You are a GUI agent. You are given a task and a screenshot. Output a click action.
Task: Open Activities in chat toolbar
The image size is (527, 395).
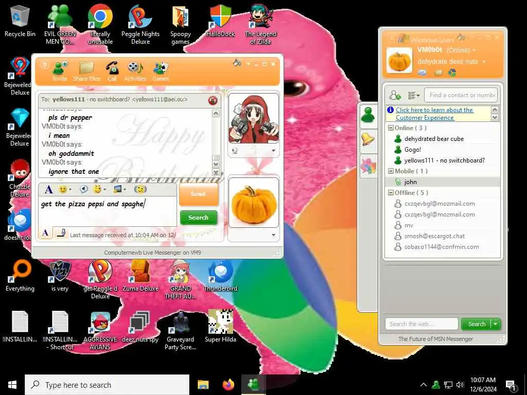coord(135,71)
